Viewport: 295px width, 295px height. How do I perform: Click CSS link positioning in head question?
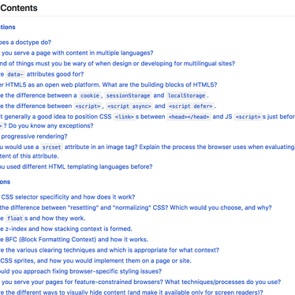tap(147, 121)
